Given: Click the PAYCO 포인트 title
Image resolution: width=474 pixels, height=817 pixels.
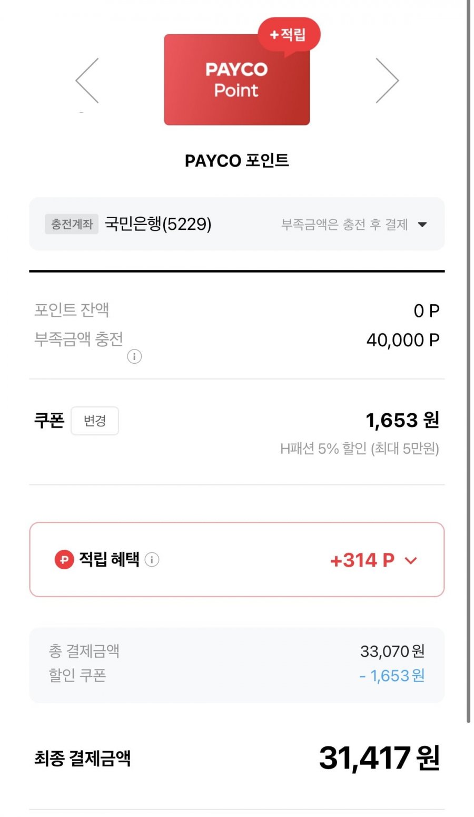Looking at the screenshot, I should click(x=236, y=160).
